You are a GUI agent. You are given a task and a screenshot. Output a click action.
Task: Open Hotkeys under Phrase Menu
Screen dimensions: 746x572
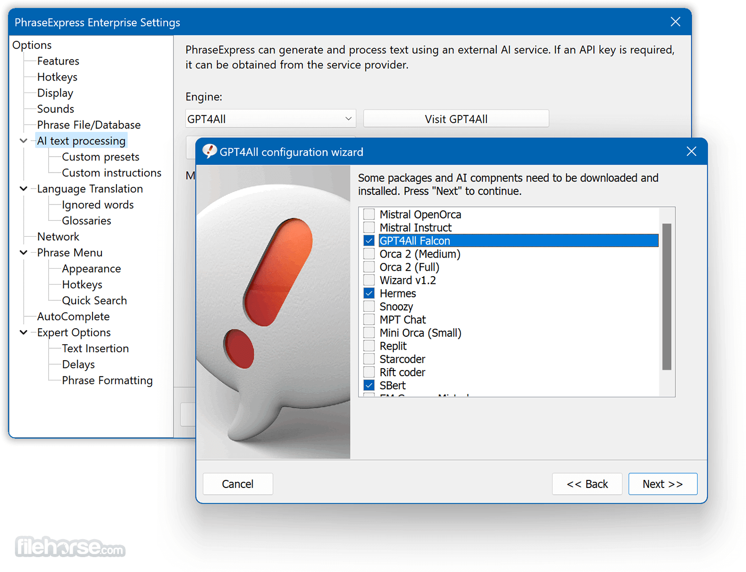82,285
